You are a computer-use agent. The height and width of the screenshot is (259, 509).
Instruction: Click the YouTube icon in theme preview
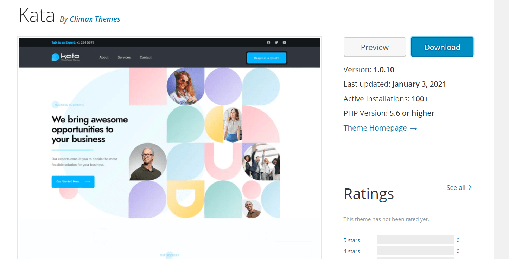point(284,42)
